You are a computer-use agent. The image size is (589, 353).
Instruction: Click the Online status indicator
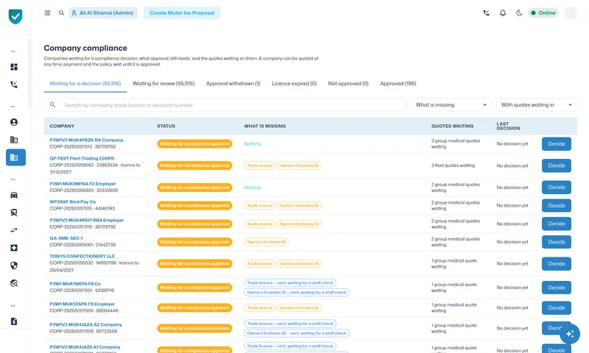coord(543,13)
